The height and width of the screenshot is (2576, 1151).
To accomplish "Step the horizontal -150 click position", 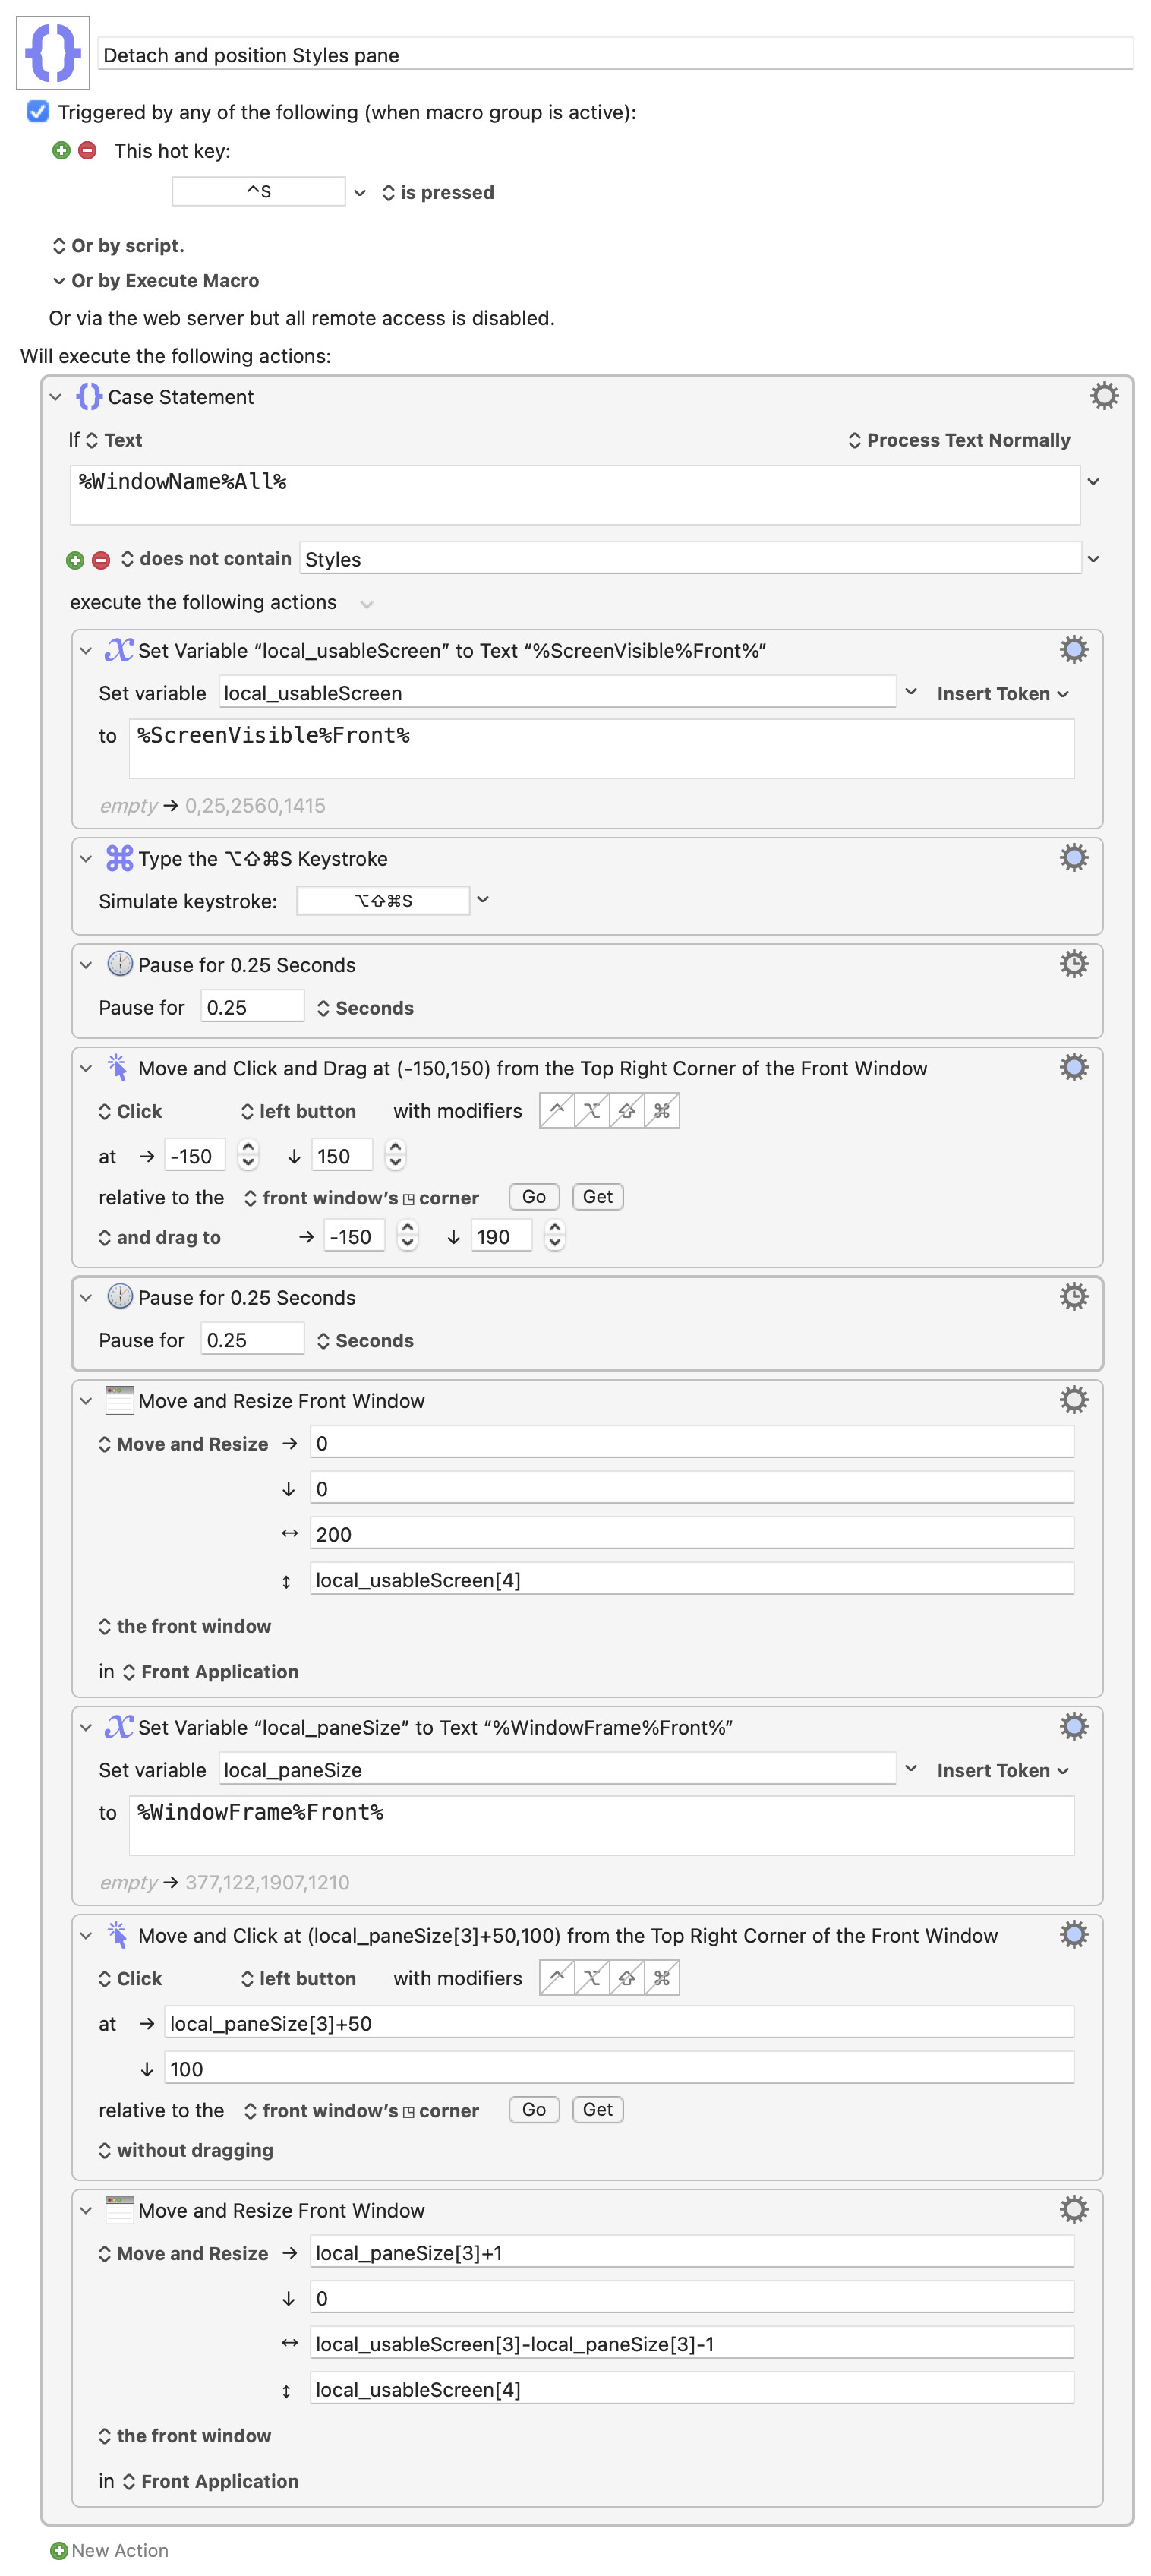I will [x=249, y=1155].
